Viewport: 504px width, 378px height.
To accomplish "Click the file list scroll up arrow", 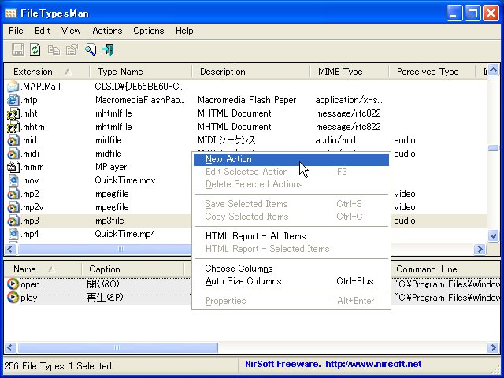I will click(x=493, y=70).
